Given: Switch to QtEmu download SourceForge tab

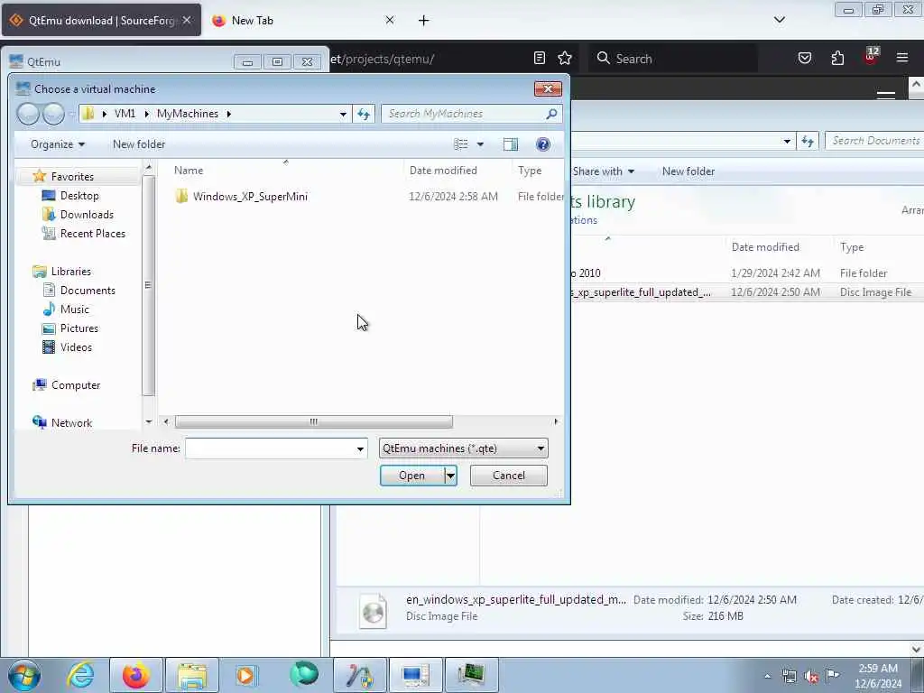Looking at the screenshot, I should pyautogui.click(x=101, y=21).
